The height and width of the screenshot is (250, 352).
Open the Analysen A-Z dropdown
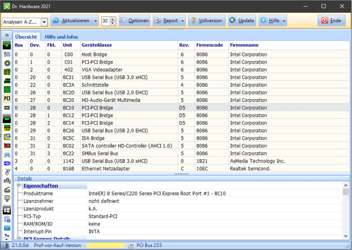44,22
